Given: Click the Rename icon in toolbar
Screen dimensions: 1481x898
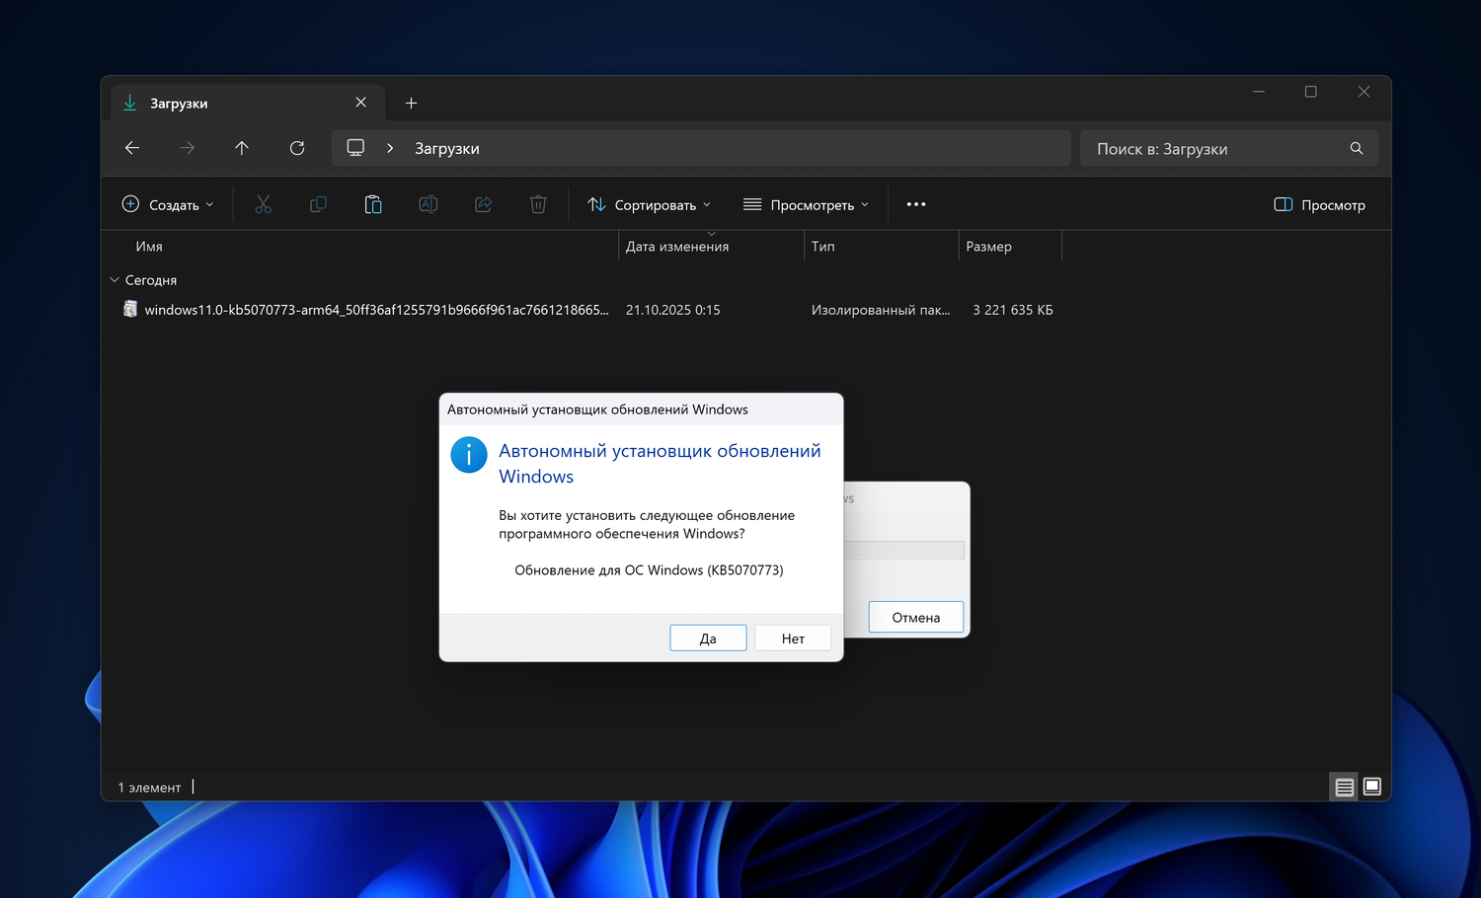Looking at the screenshot, I should (429, 204).
